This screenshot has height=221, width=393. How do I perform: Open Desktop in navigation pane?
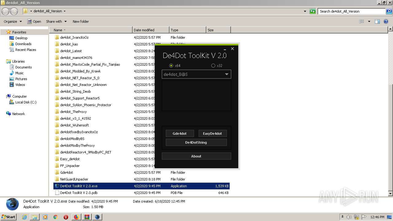pos(21,38)
